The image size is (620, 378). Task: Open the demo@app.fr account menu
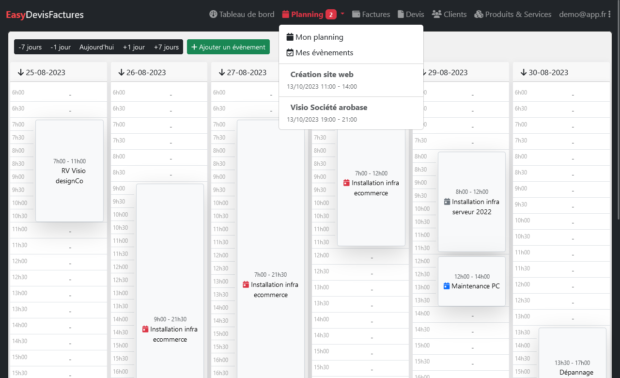[x=586, y=14]
